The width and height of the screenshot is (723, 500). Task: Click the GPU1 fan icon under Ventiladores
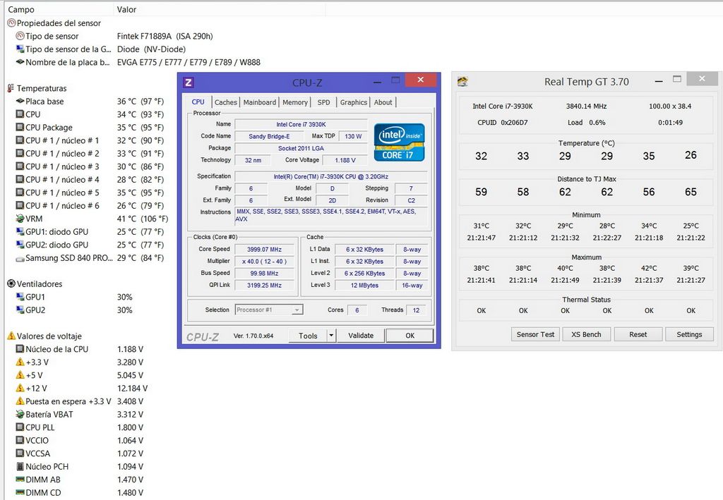(20, 297)
